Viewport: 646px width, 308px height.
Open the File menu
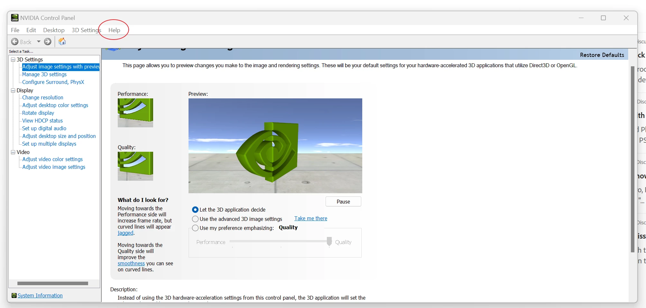pos(15,30)
